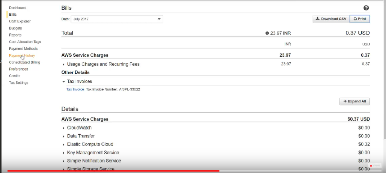Click the info icon beside 23.97 INR

point(267,33)
